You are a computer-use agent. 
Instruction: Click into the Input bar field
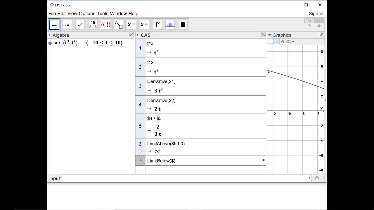186,178
